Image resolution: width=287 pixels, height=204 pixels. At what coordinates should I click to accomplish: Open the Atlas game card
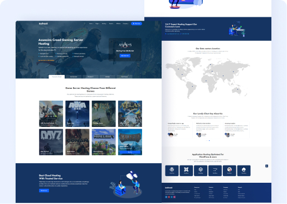(x=130, y=113)
